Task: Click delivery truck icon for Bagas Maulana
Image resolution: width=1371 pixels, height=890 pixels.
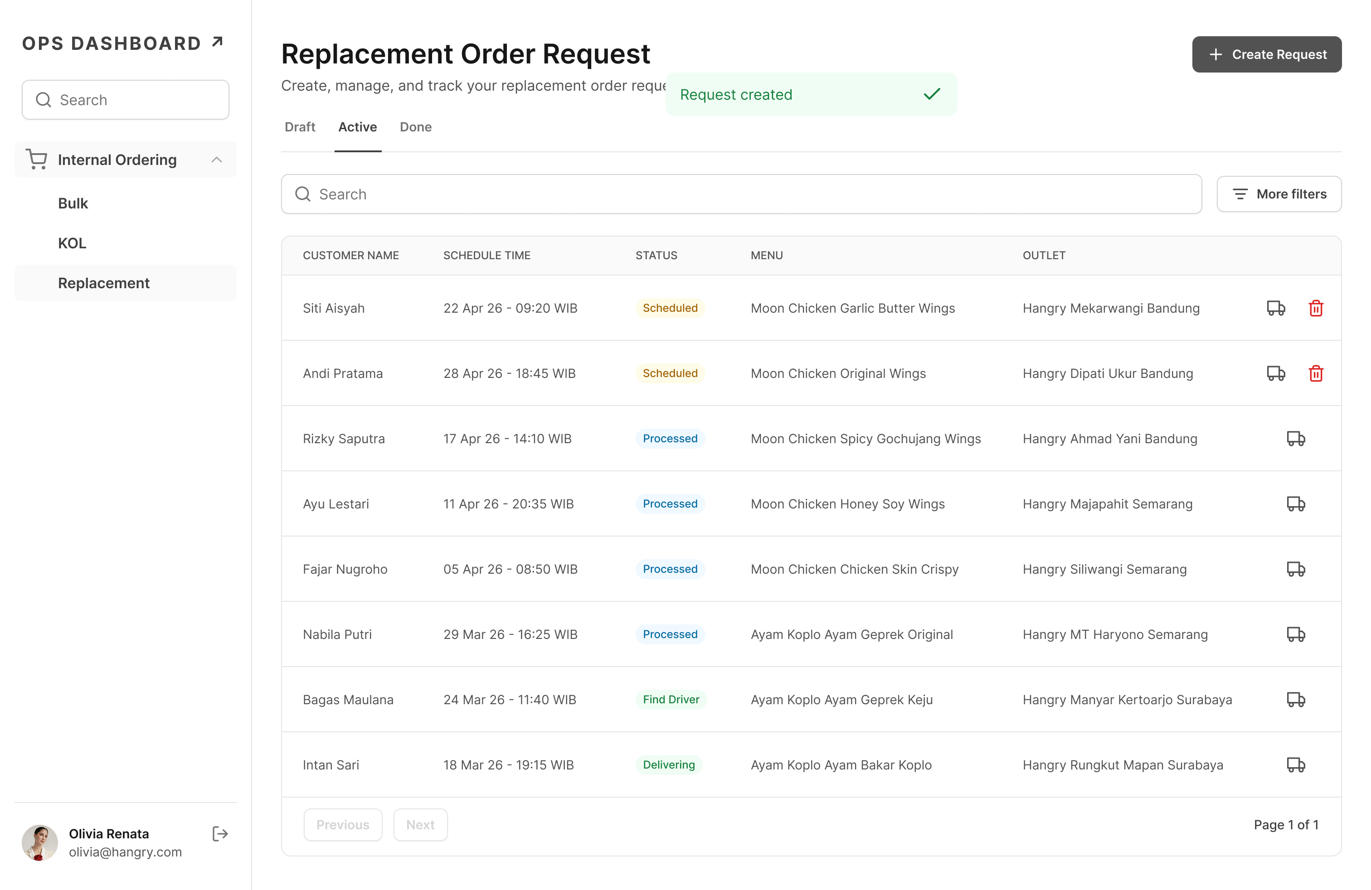Action: coord(1296,700)
